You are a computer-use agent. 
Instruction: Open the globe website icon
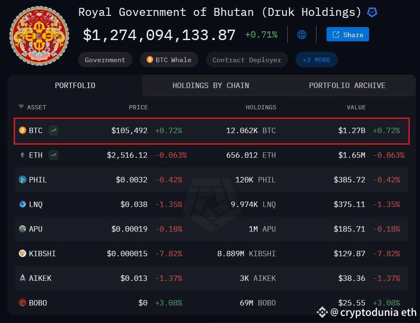(x=301, y=35)
